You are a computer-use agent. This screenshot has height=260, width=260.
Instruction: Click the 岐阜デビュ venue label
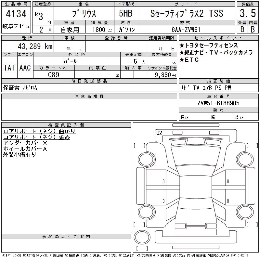point(16,26)
